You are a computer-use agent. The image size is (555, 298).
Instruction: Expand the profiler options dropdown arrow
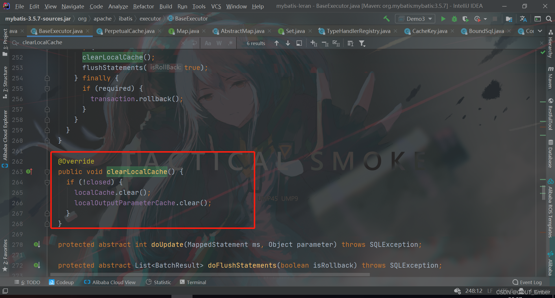485,19
